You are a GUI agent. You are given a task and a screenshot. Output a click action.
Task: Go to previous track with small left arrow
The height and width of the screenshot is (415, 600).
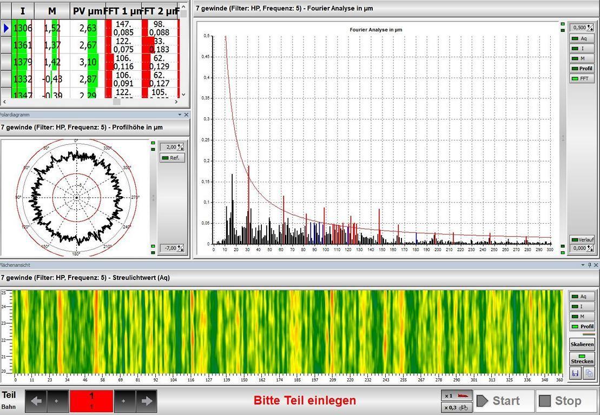coord(58,401)
